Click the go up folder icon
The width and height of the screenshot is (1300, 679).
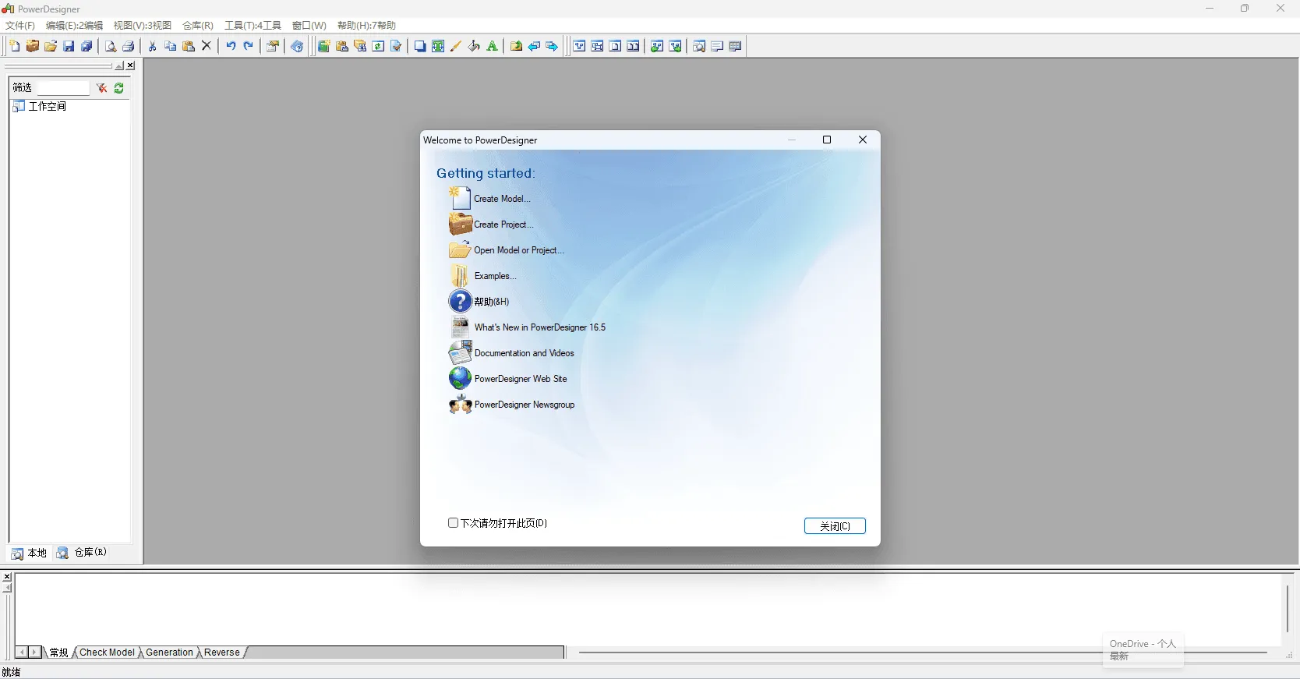pyautogui.click(x=516, y=46)
